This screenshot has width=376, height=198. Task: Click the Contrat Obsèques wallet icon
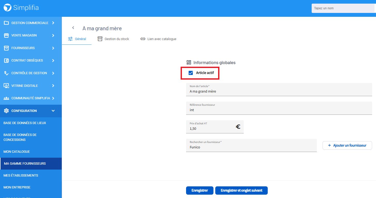[6, 60]
